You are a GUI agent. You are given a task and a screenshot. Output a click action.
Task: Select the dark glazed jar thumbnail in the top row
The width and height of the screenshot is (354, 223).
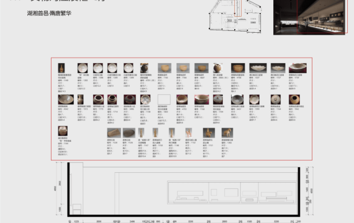click(x=144, y=68)
